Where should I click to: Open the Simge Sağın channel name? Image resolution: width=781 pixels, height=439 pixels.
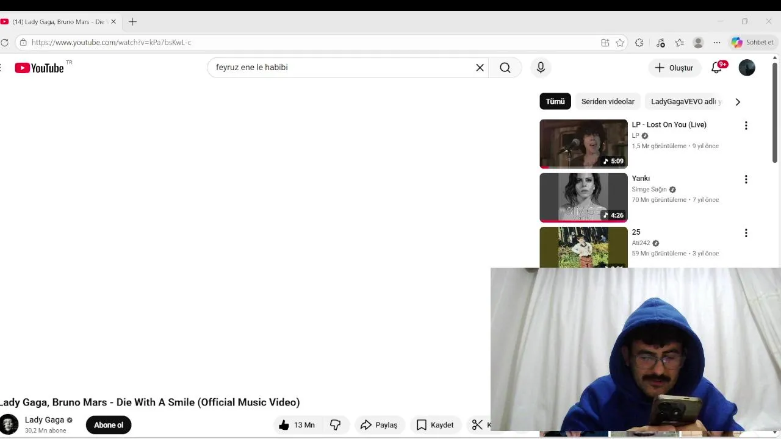pos(649,190)
